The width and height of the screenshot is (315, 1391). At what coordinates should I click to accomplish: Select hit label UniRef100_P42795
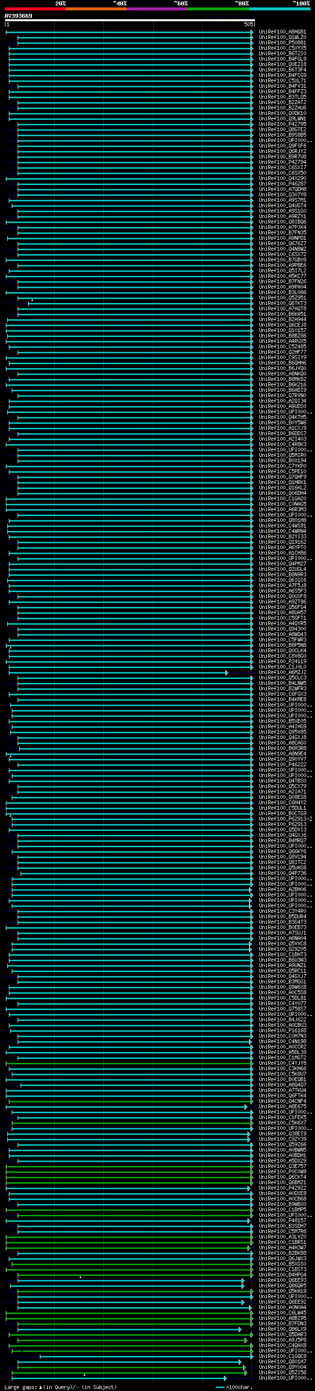(282, 124)
